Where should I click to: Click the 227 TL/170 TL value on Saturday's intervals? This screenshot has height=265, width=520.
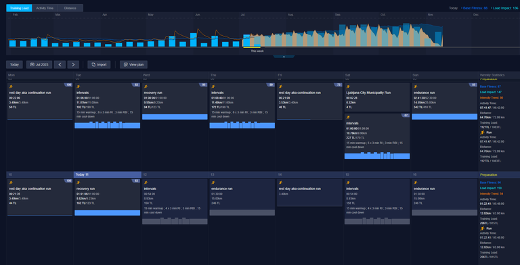(x=356, y=138)
